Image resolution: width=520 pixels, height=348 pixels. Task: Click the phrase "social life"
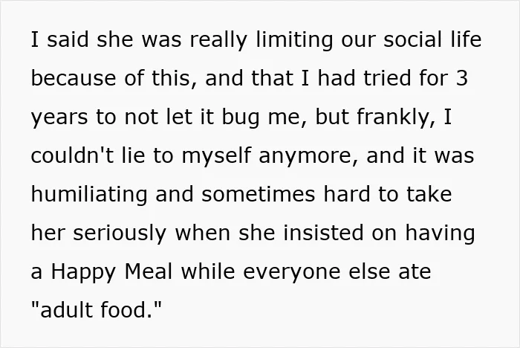(432, 39)
